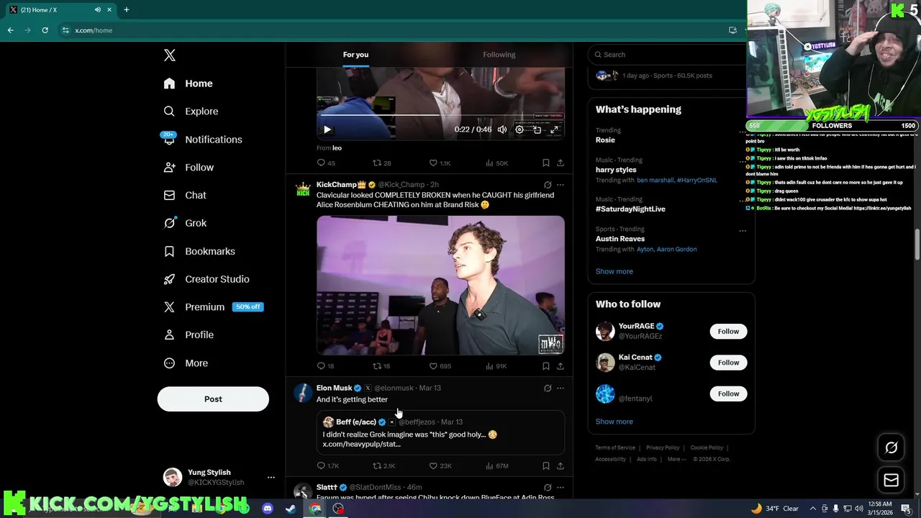Image resolution: width=921 pixels, height=518 pixels.
Task: Open Creator Studio
Action: (206, 279)
